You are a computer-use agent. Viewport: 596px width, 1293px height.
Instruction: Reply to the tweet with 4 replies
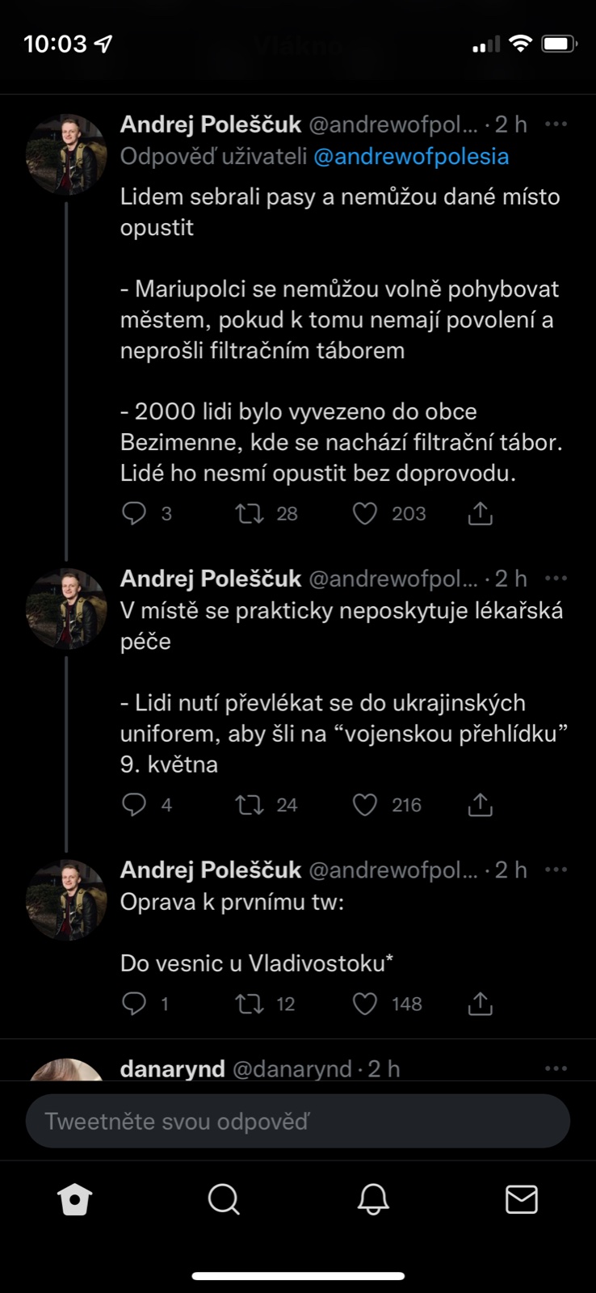click(x=134, y=805)
